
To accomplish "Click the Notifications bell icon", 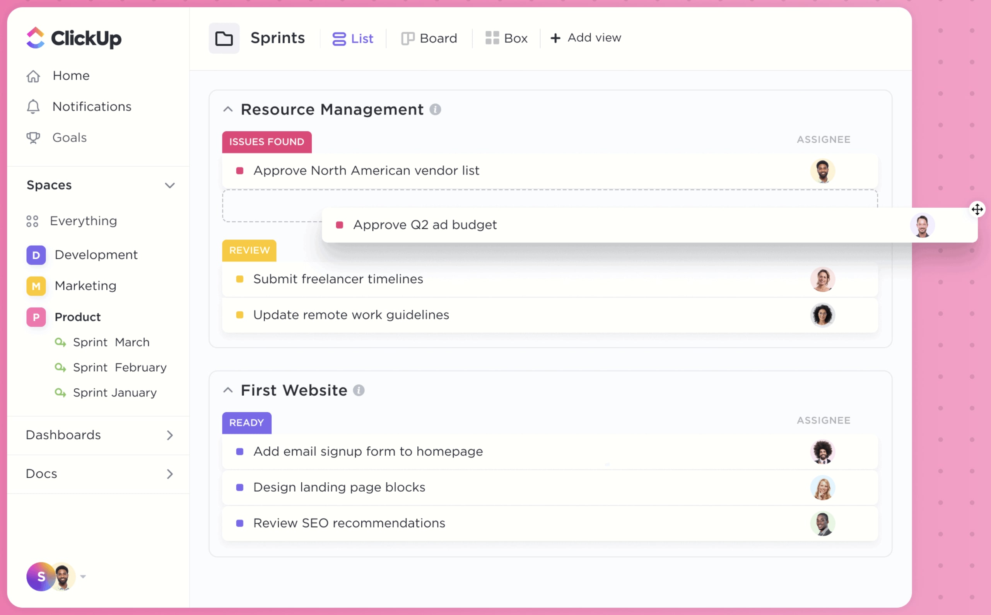I will click(33, 106).
